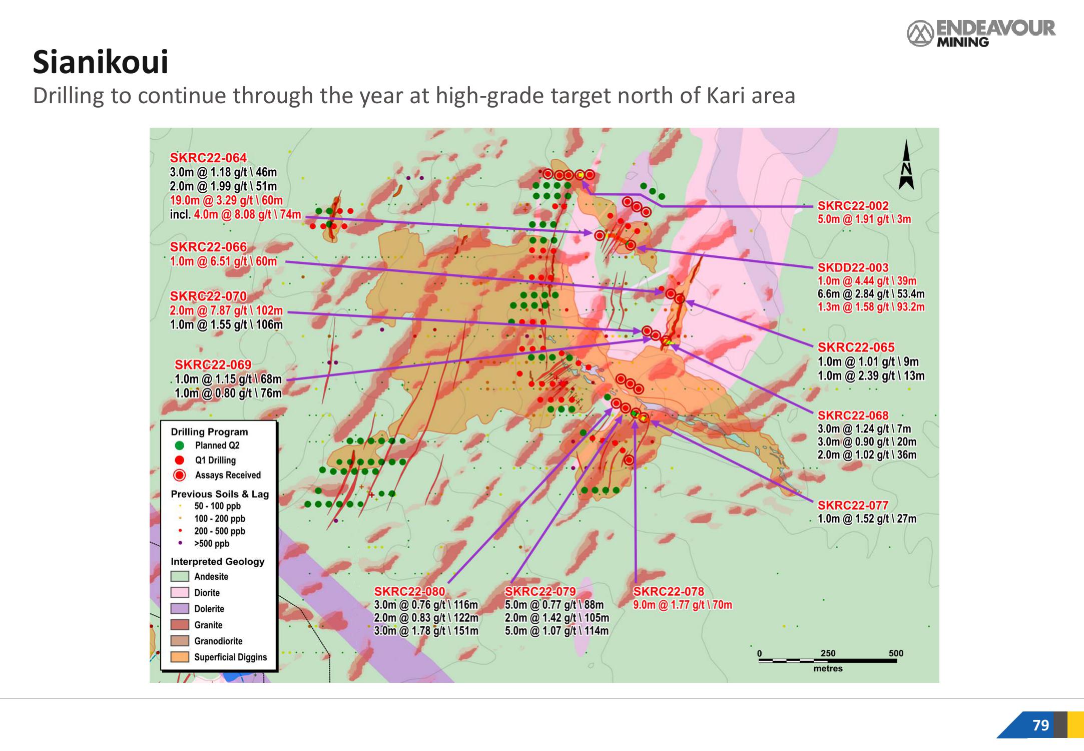Click the SKRC22-068 drill hole label
The width and height of the screenshot is (1084, 751).
coord(853,416)
